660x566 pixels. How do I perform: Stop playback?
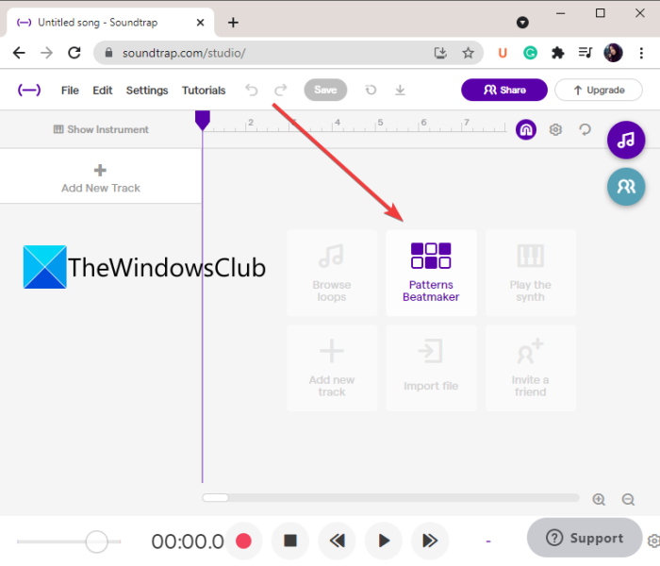tap(290, 541)
